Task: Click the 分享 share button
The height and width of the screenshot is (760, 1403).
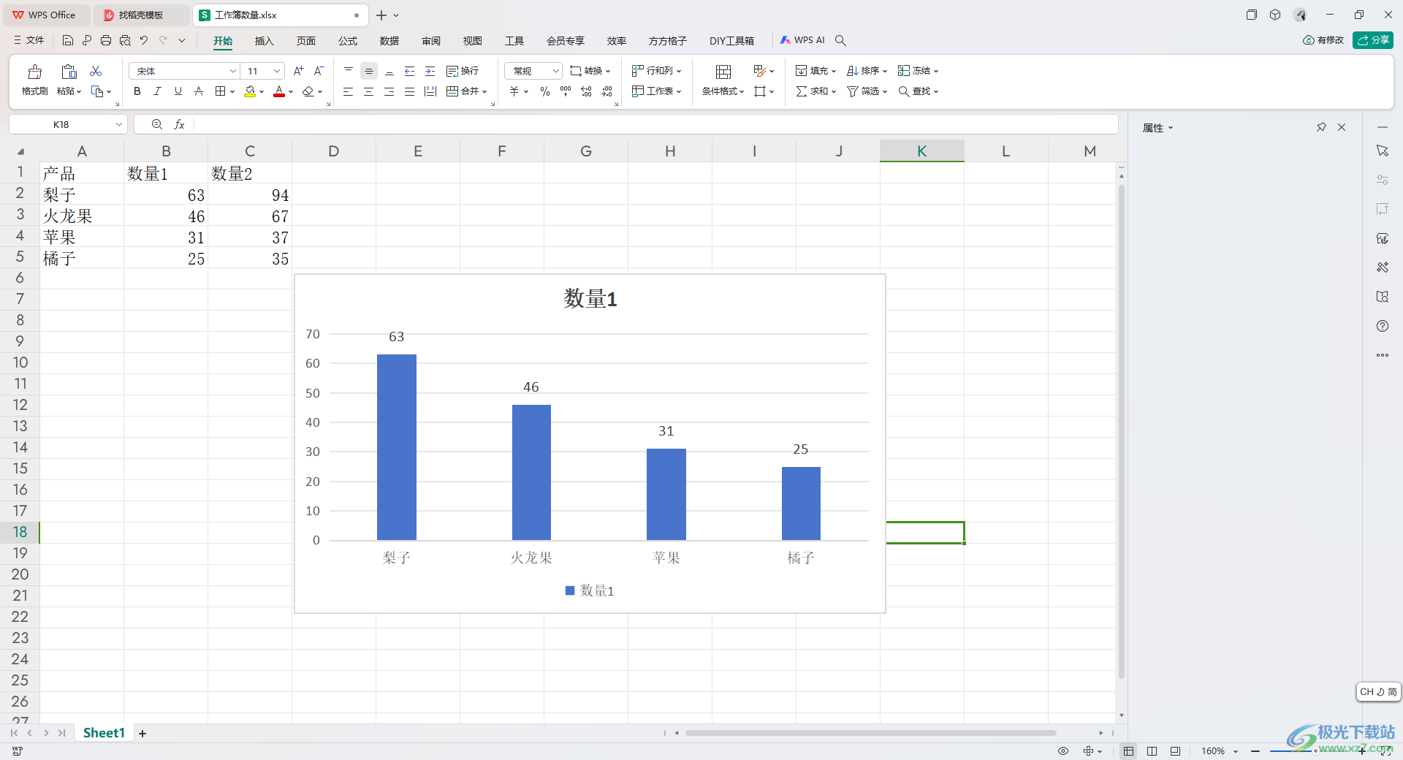Action: click(x=1373, y=40)
